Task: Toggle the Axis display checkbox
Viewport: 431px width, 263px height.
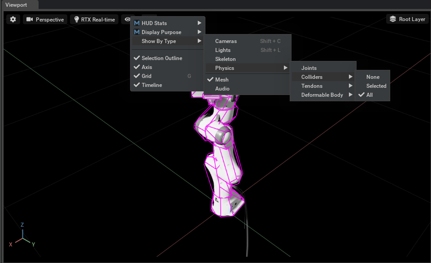Action: (147, 67)
